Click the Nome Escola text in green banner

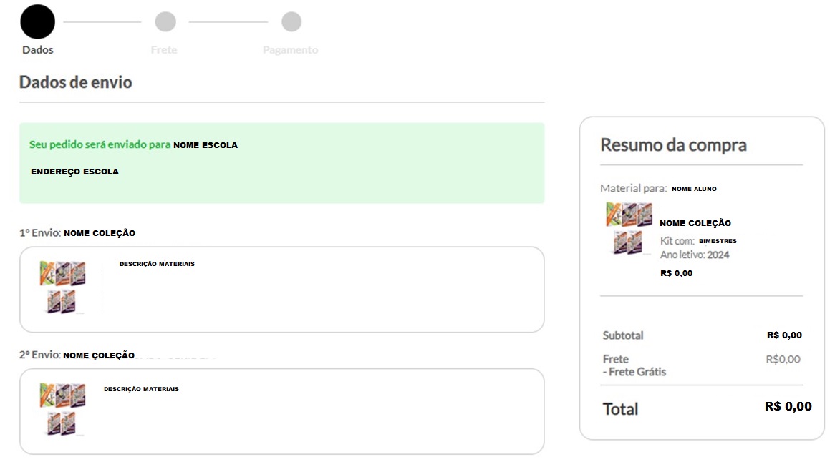[x=206, y=145]
